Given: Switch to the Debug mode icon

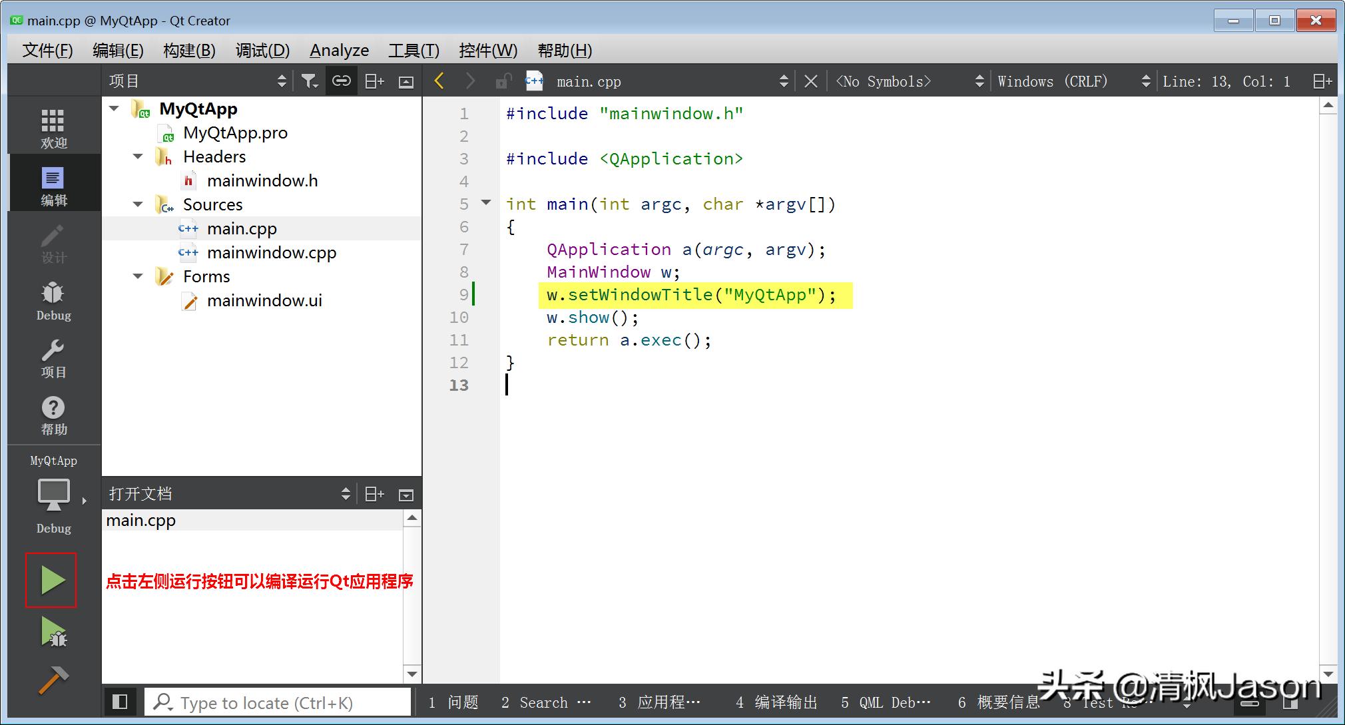Looking at the screenshot, I should (53, 300).
